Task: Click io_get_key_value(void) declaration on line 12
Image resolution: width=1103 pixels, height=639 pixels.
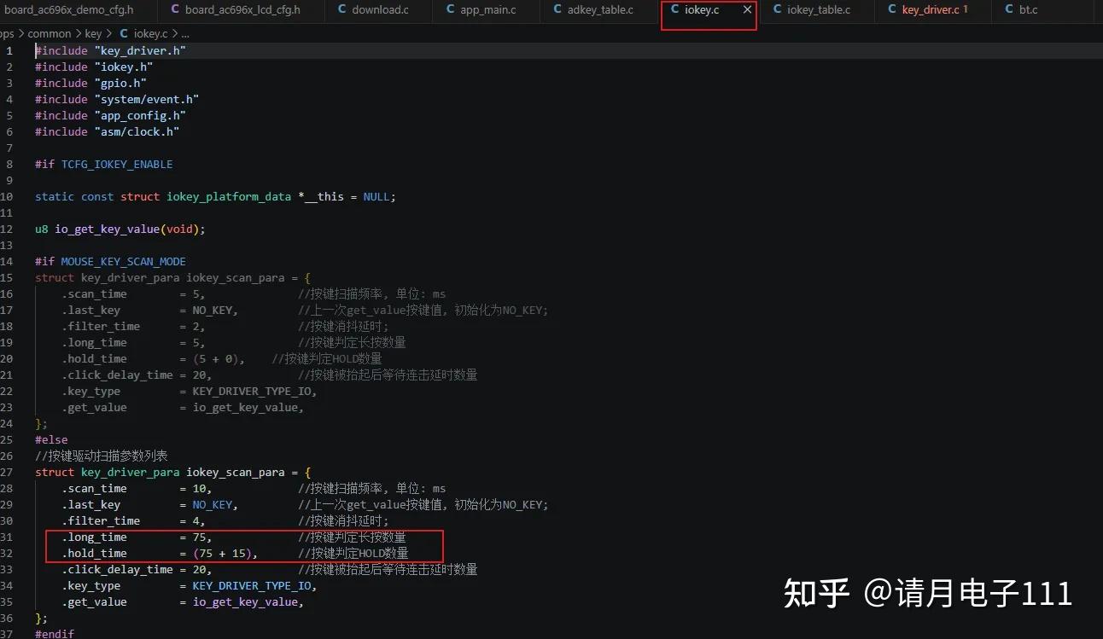Action: pos(130,229)
